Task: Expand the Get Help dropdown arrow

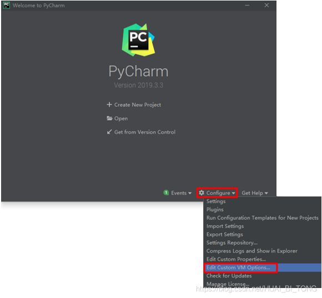Action: pos(266,193)
